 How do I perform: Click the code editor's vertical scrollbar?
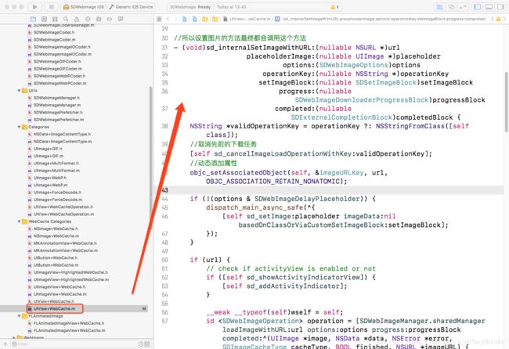click(x=507, y=102)
